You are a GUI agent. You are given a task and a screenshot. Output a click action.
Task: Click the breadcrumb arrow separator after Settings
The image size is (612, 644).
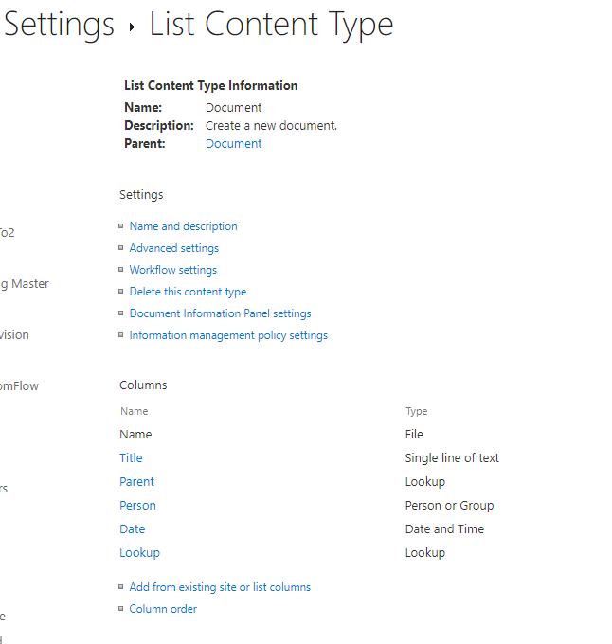click(x=132, y=27)
